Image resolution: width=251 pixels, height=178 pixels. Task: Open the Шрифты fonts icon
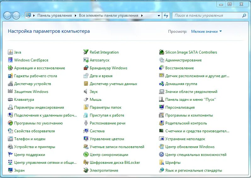point(162,162)
